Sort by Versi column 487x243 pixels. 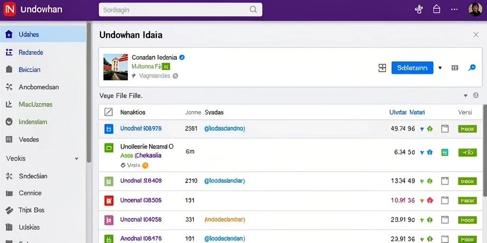pyautogui.click(x=465, y=112)
